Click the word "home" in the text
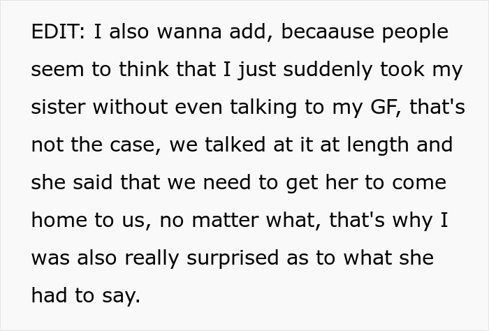489x331 pixels. click(59, 220)
